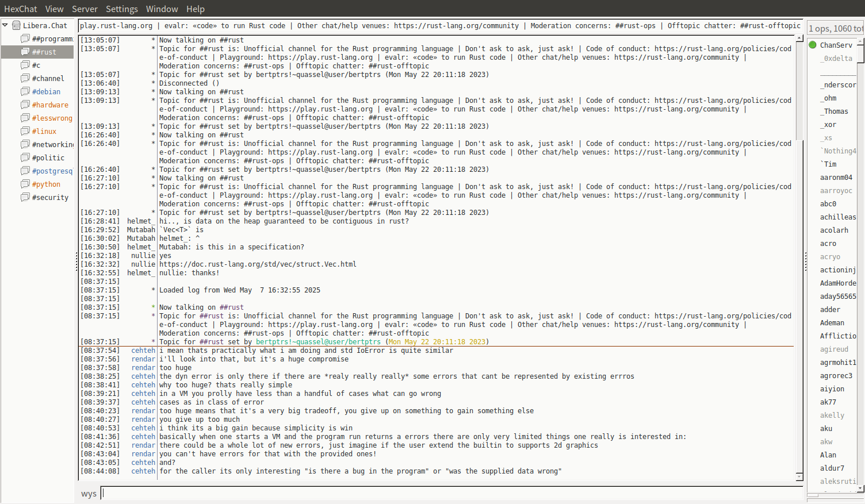Click the #networking channel icon
The width and height of the screenshot is (865, 504).
(x=25, y=144)
